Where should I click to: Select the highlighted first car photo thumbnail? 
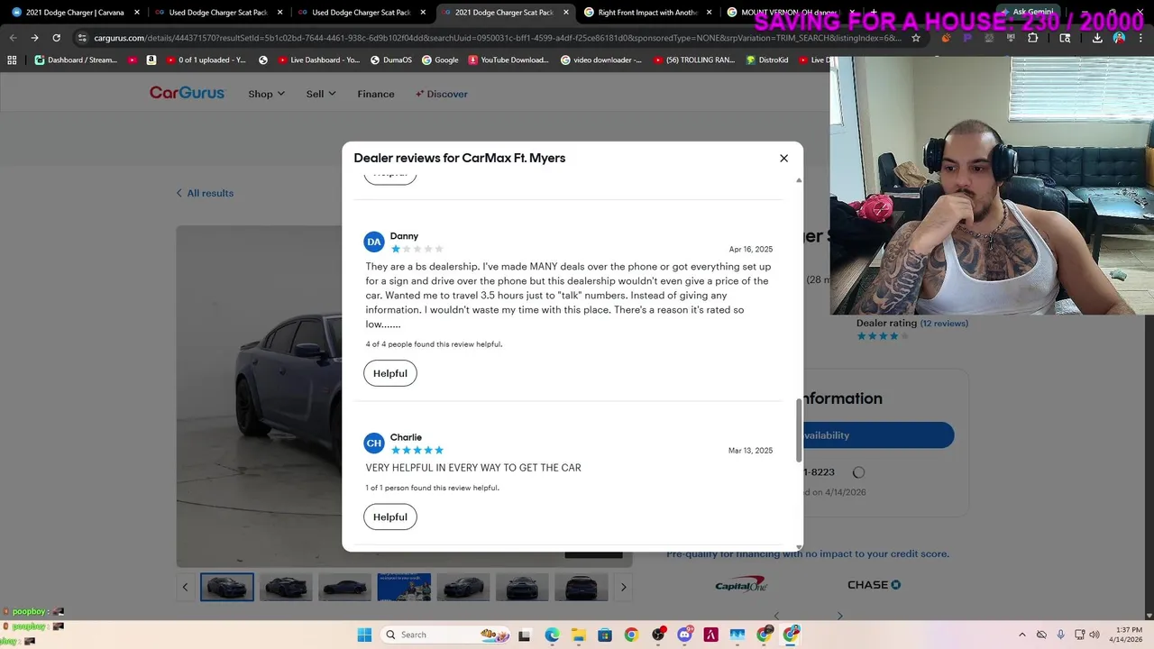(x=227, y=587)
